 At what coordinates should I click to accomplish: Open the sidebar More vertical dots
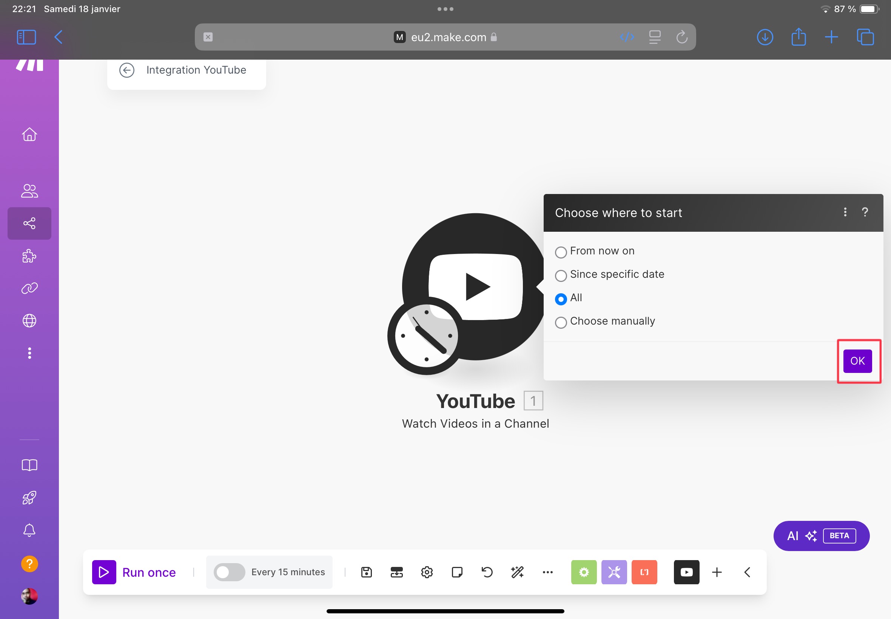[x=29, y=353]
